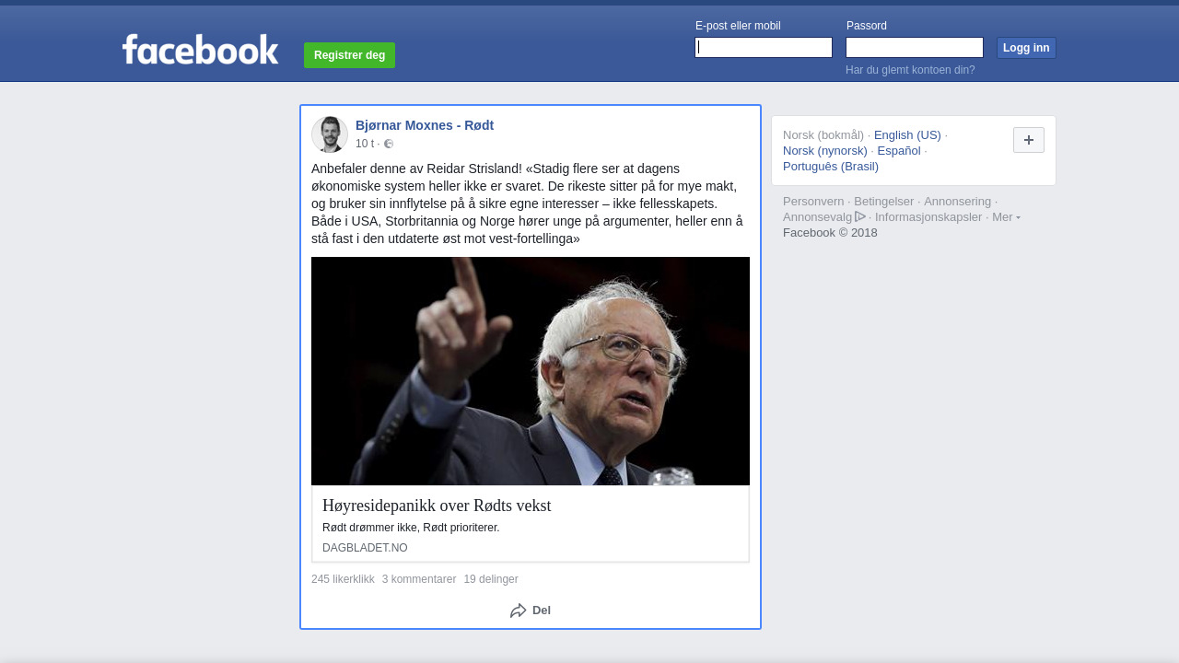Viewport: 1179px width, 663px height.
Task: Open Høyresidepanikk over Rødts vekst headline
Action: coord(437,506)
